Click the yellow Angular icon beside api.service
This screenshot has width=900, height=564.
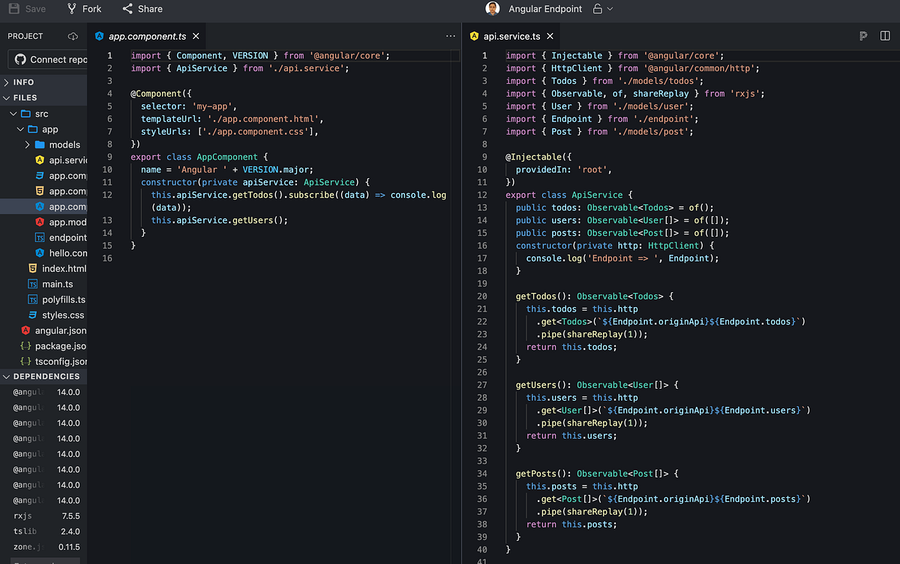(x=40, y=160)
